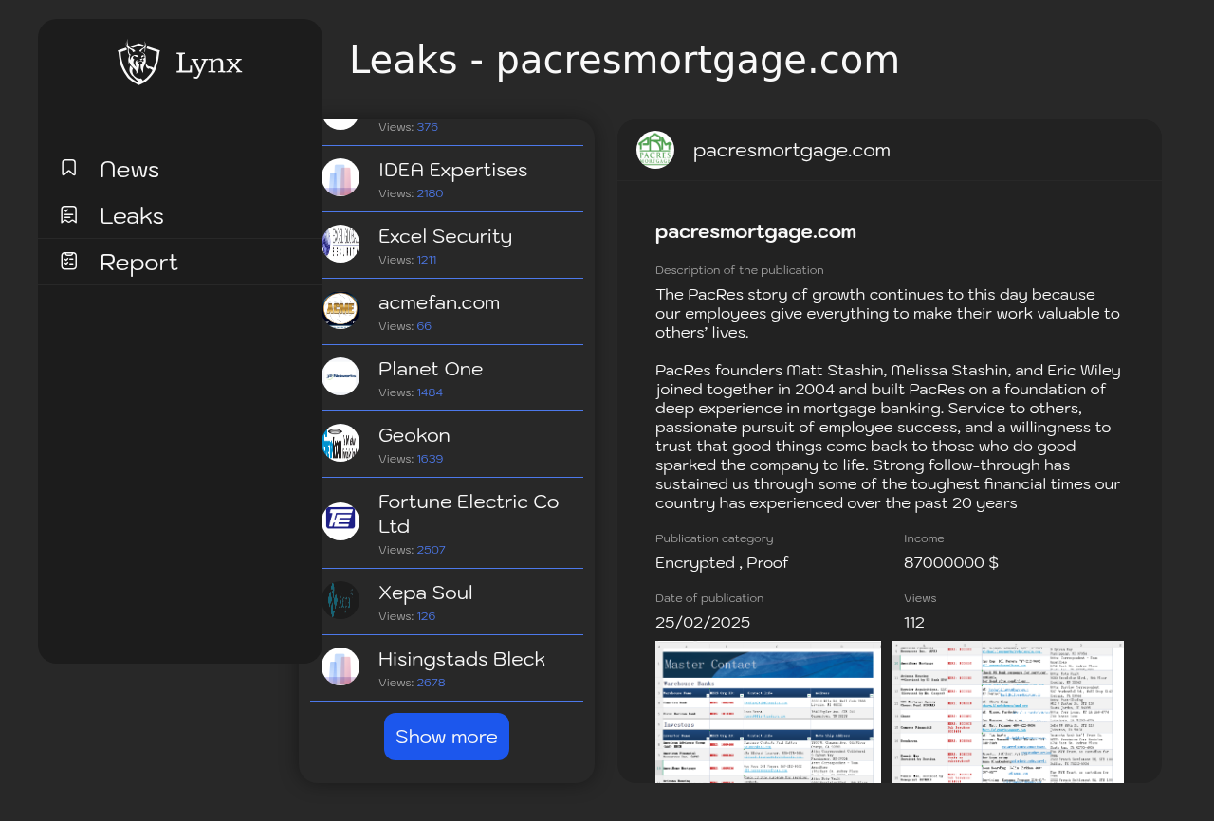This screenshot has width=1214, height=821.
Task: Select the acmefan.com leak entry
Action: 447,312
